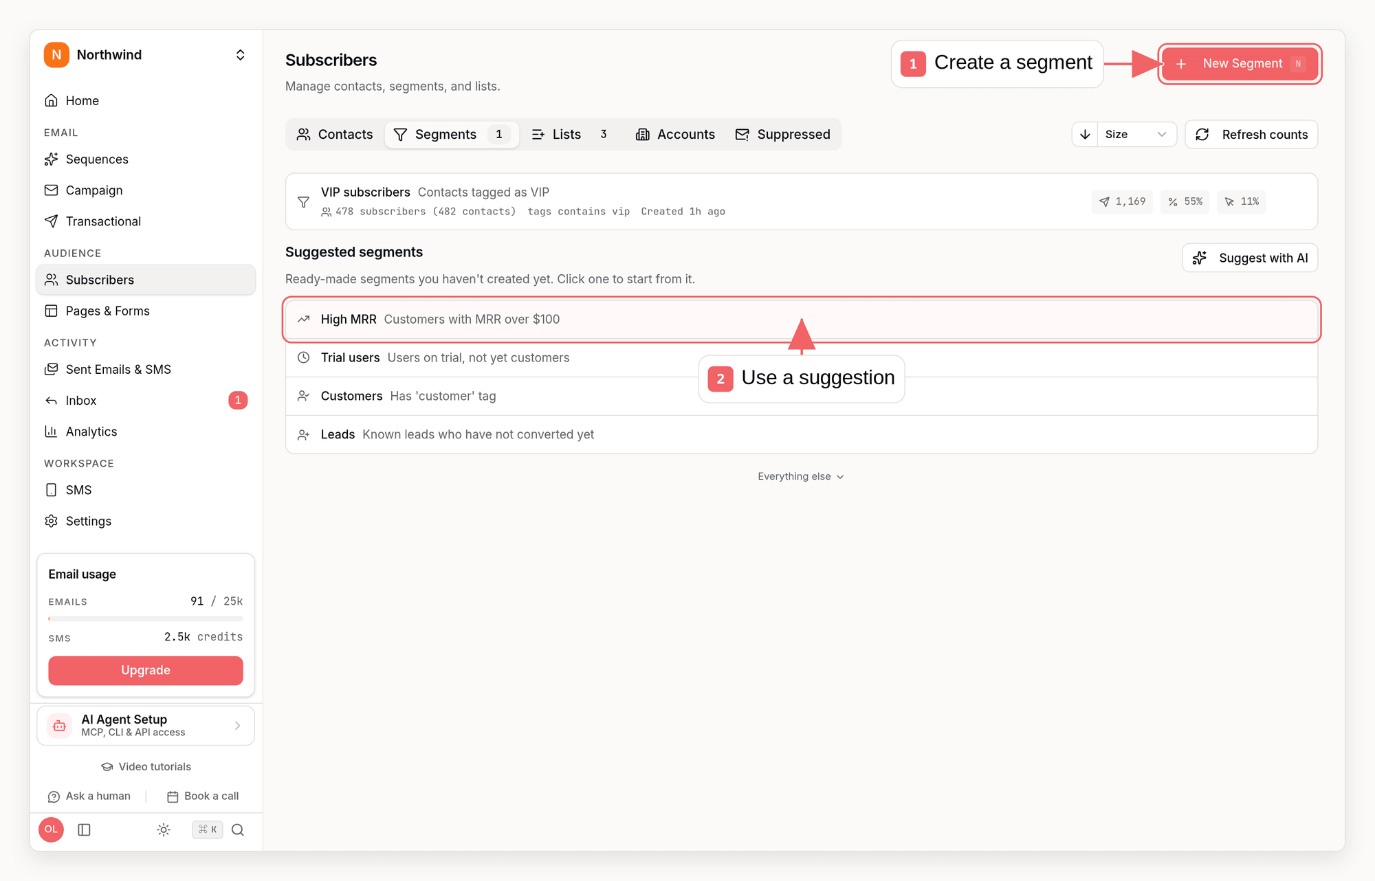1375x881 pixels.
Task: Switch to the Suppressed tab
Action: 783,135
